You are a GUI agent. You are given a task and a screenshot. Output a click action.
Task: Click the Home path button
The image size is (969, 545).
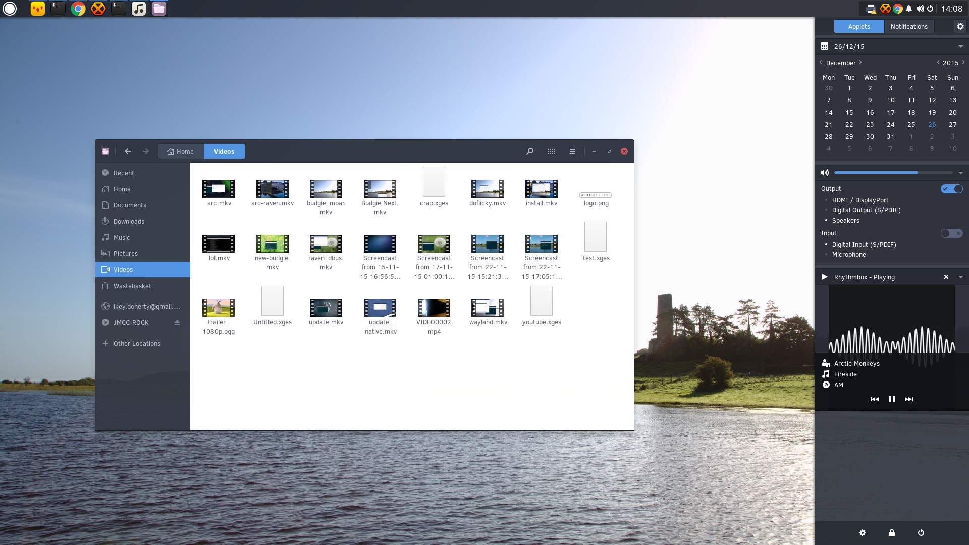pyautogui.click(x=181, y=151)
